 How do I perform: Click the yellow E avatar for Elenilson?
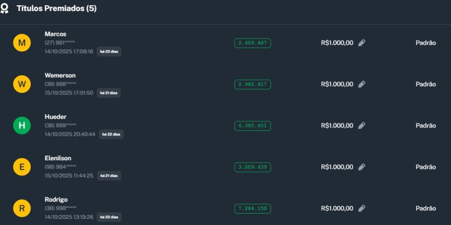point(22,167)
